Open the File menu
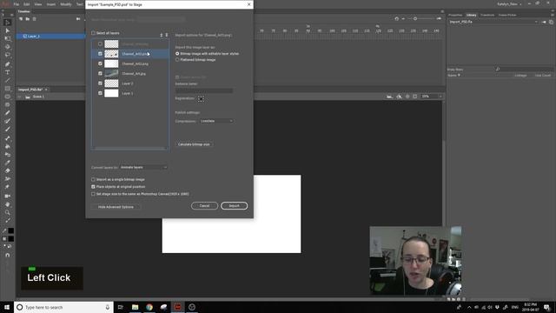Screen dimensions: 556x313 click(17, 4)
